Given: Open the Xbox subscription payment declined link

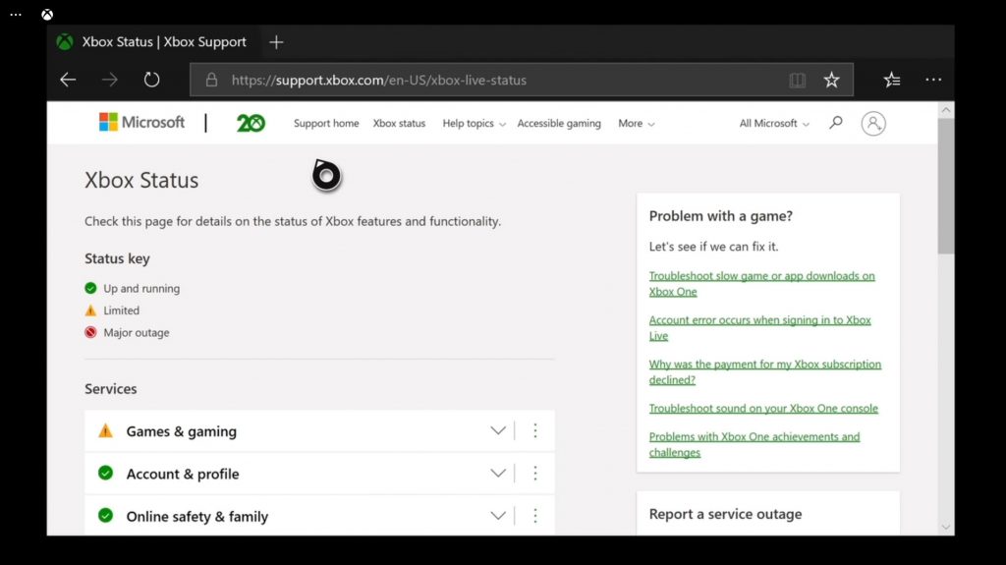Looking at the screenshot, I should coord(764,371).
